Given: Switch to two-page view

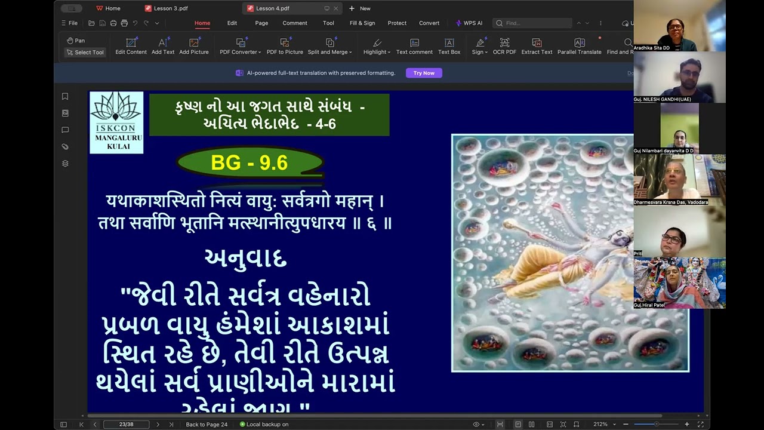Looking at the screenshot, I should tap(531, 424).
